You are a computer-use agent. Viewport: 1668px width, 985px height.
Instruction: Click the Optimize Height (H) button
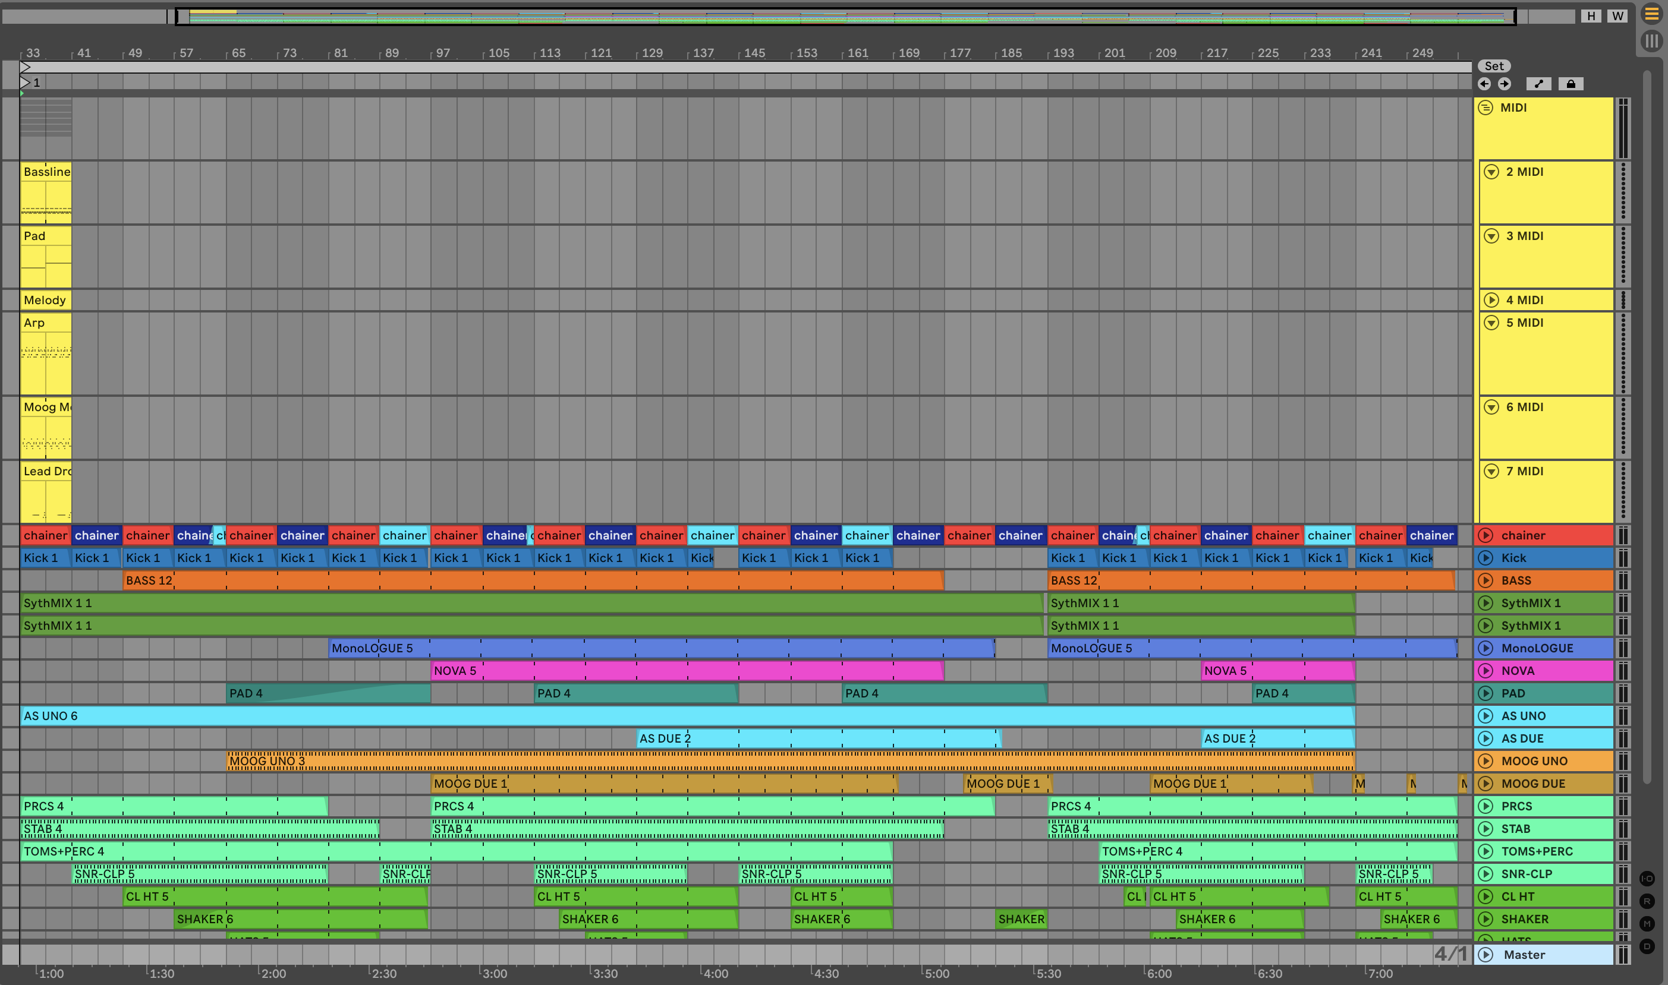pyautogui.click(x=1591, y=16)
